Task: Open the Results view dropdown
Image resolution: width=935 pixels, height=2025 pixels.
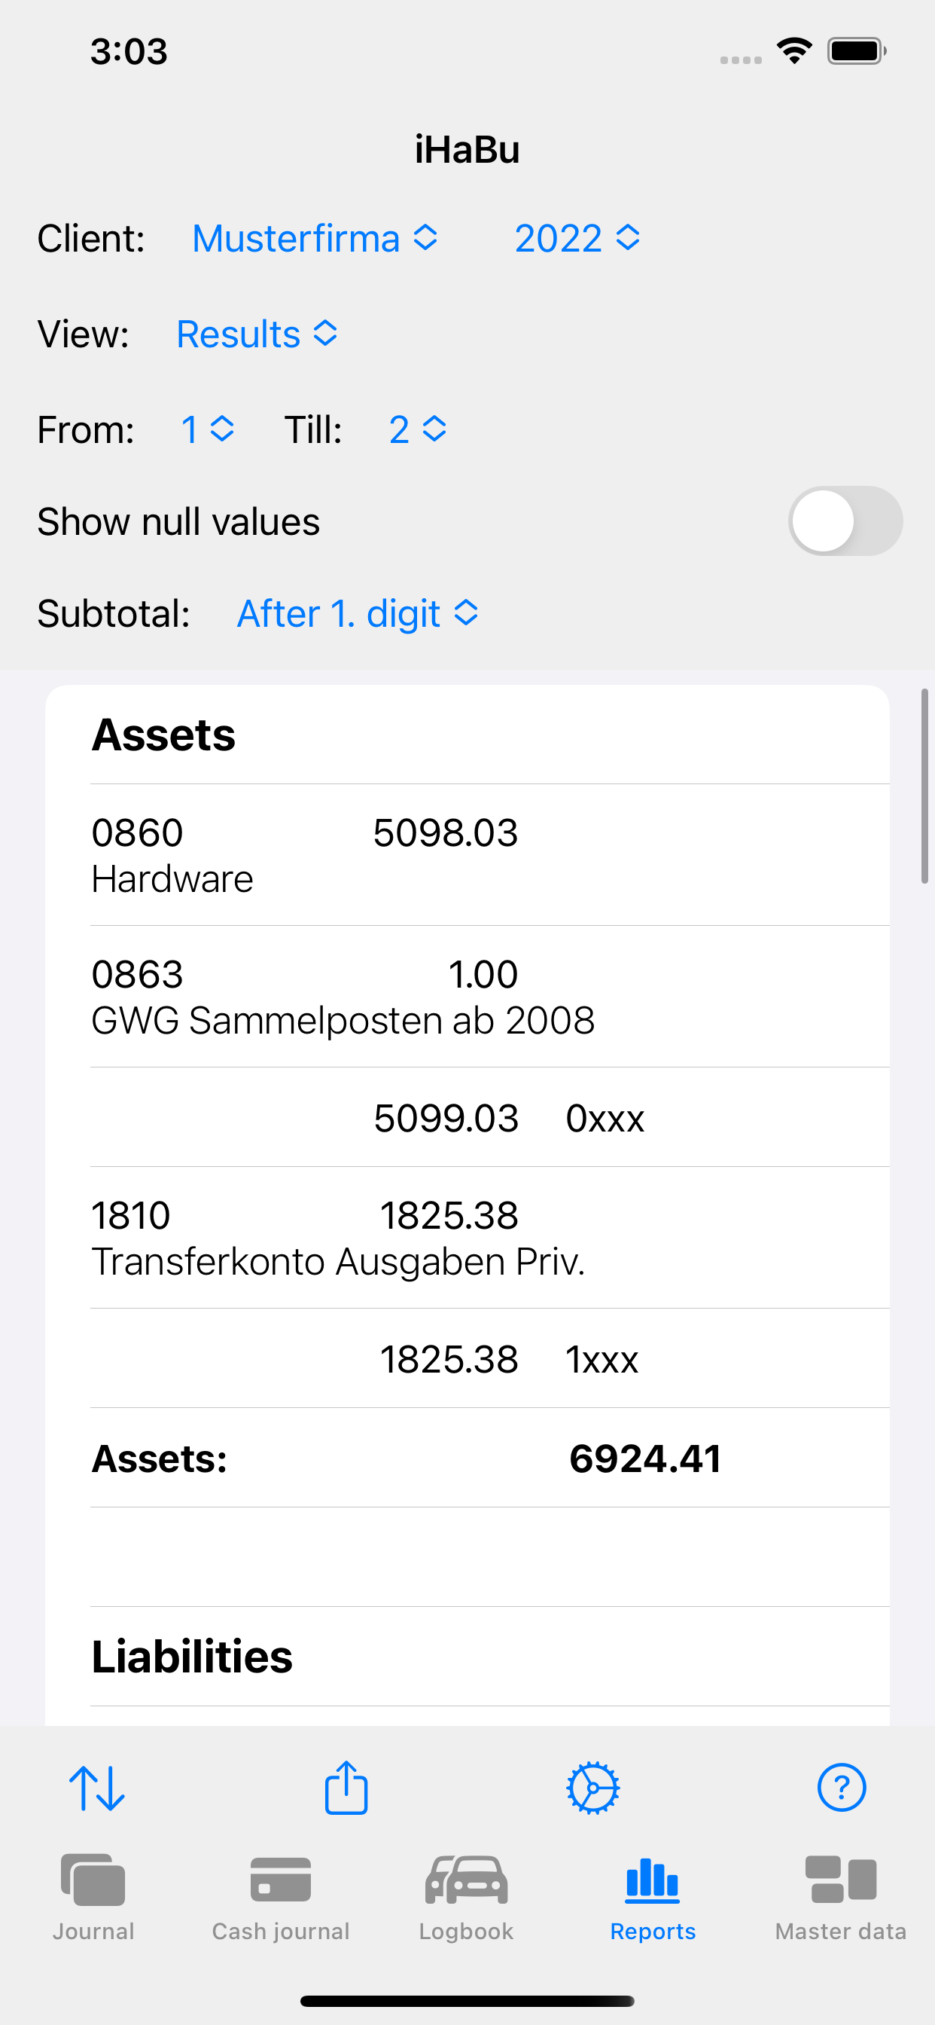Action: click(257, 334)
